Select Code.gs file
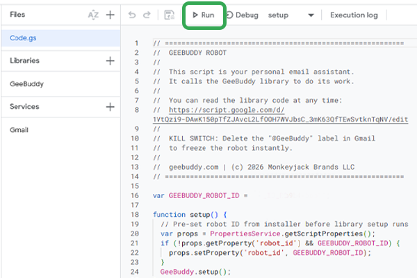 [61, 38]
